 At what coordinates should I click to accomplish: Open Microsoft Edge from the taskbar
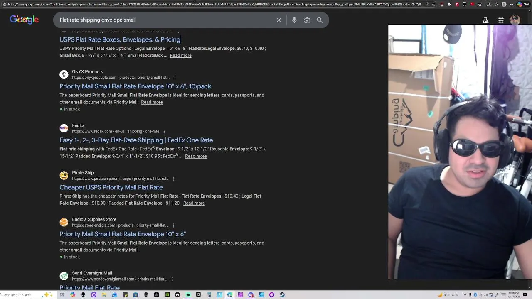pyautogui.click(x=229, y=295)
